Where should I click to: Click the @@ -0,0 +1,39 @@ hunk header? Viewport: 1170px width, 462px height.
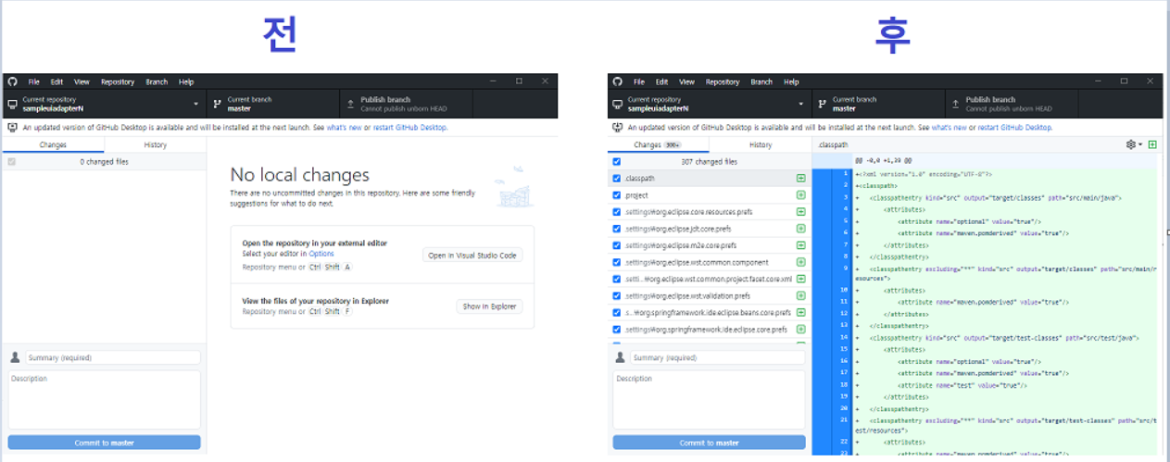[x=883, y=160]
